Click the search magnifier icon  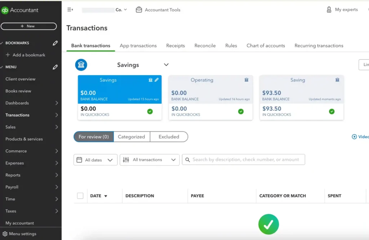pyautogui.click(x=187, y=160)
